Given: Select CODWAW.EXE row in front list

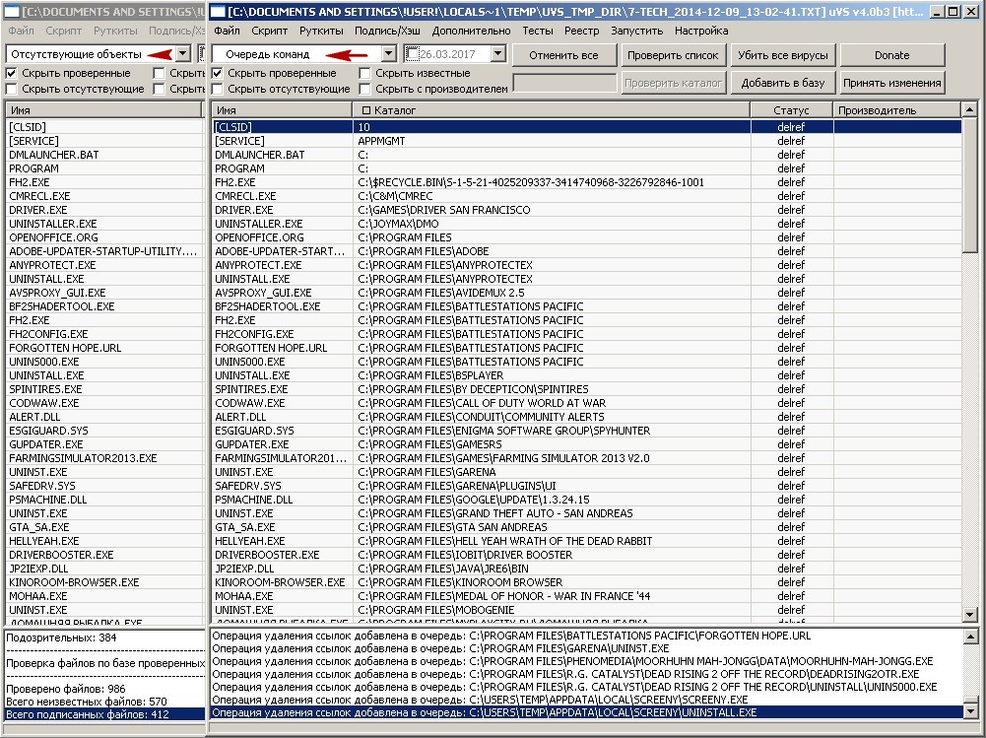Looking at the screenshot, I should point(587,403).
